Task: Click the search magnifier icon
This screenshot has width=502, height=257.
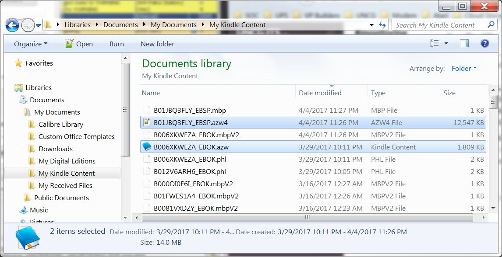Action: click(x=491, y=24)
